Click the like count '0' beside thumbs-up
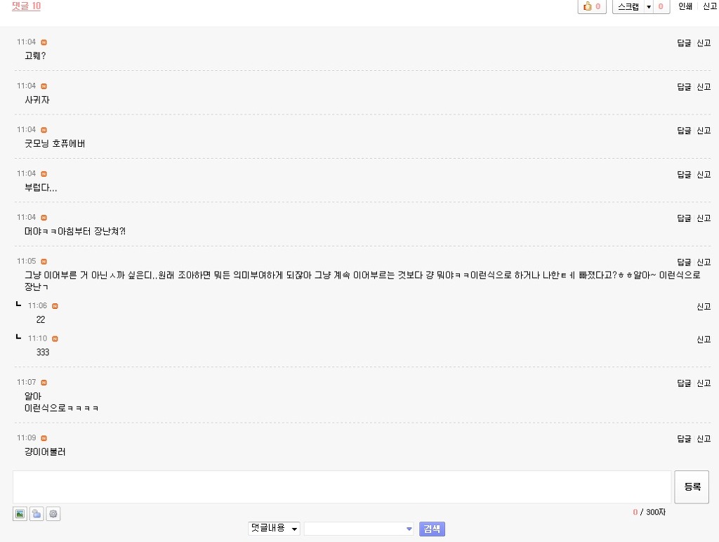Image resolution: width=719 pixels, height=542 pixels. click(598, 6)
